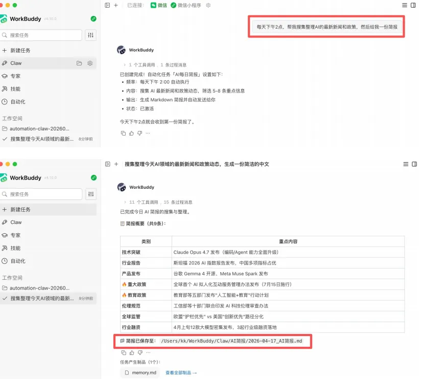This screenshot has height=379, width=426.
Task: Open 搜集整理今天AI领域 task in bottom sidebar
Action: point(49,298)
